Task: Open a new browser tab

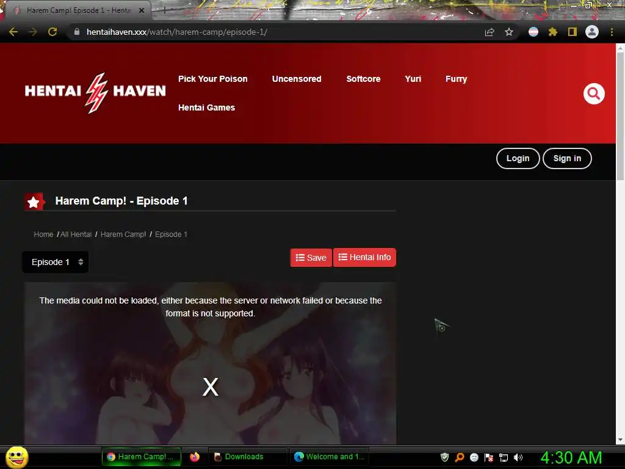Action: click(164, 11)
